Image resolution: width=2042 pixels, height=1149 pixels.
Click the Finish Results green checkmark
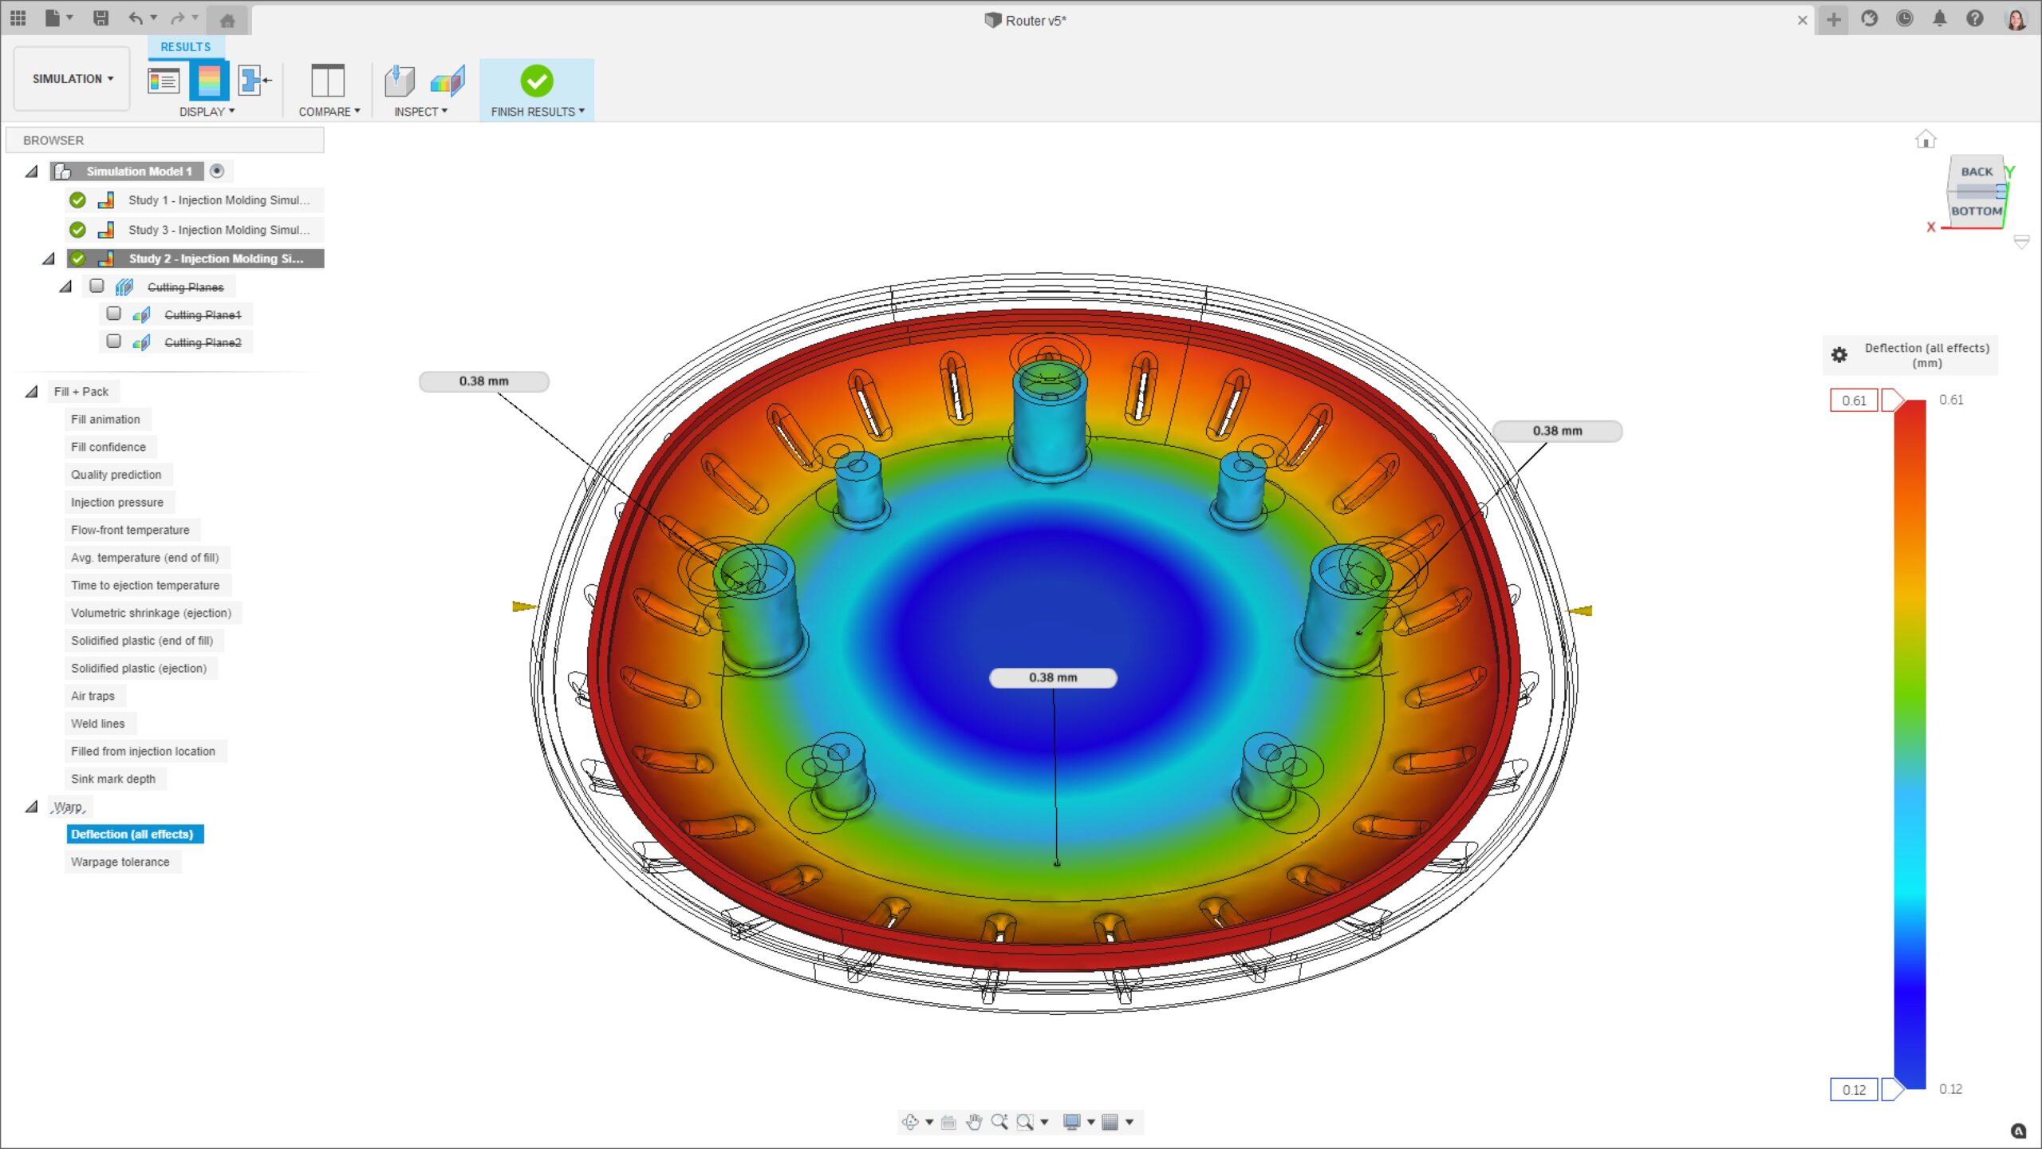coord(536,81)
